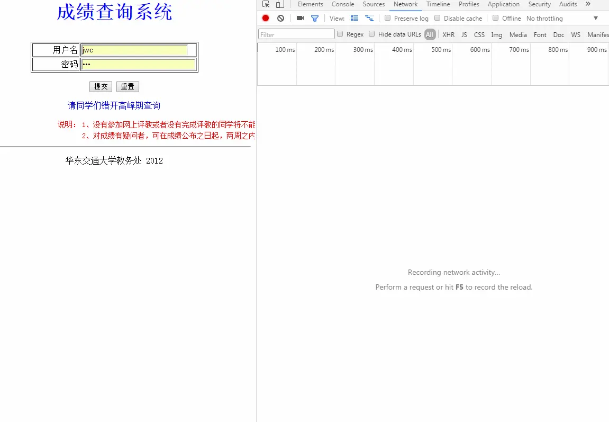Toggle the device toolbar icon
The height and width of the screenshot is (422, 609).
pyautogui.click(x=279, y=4)
